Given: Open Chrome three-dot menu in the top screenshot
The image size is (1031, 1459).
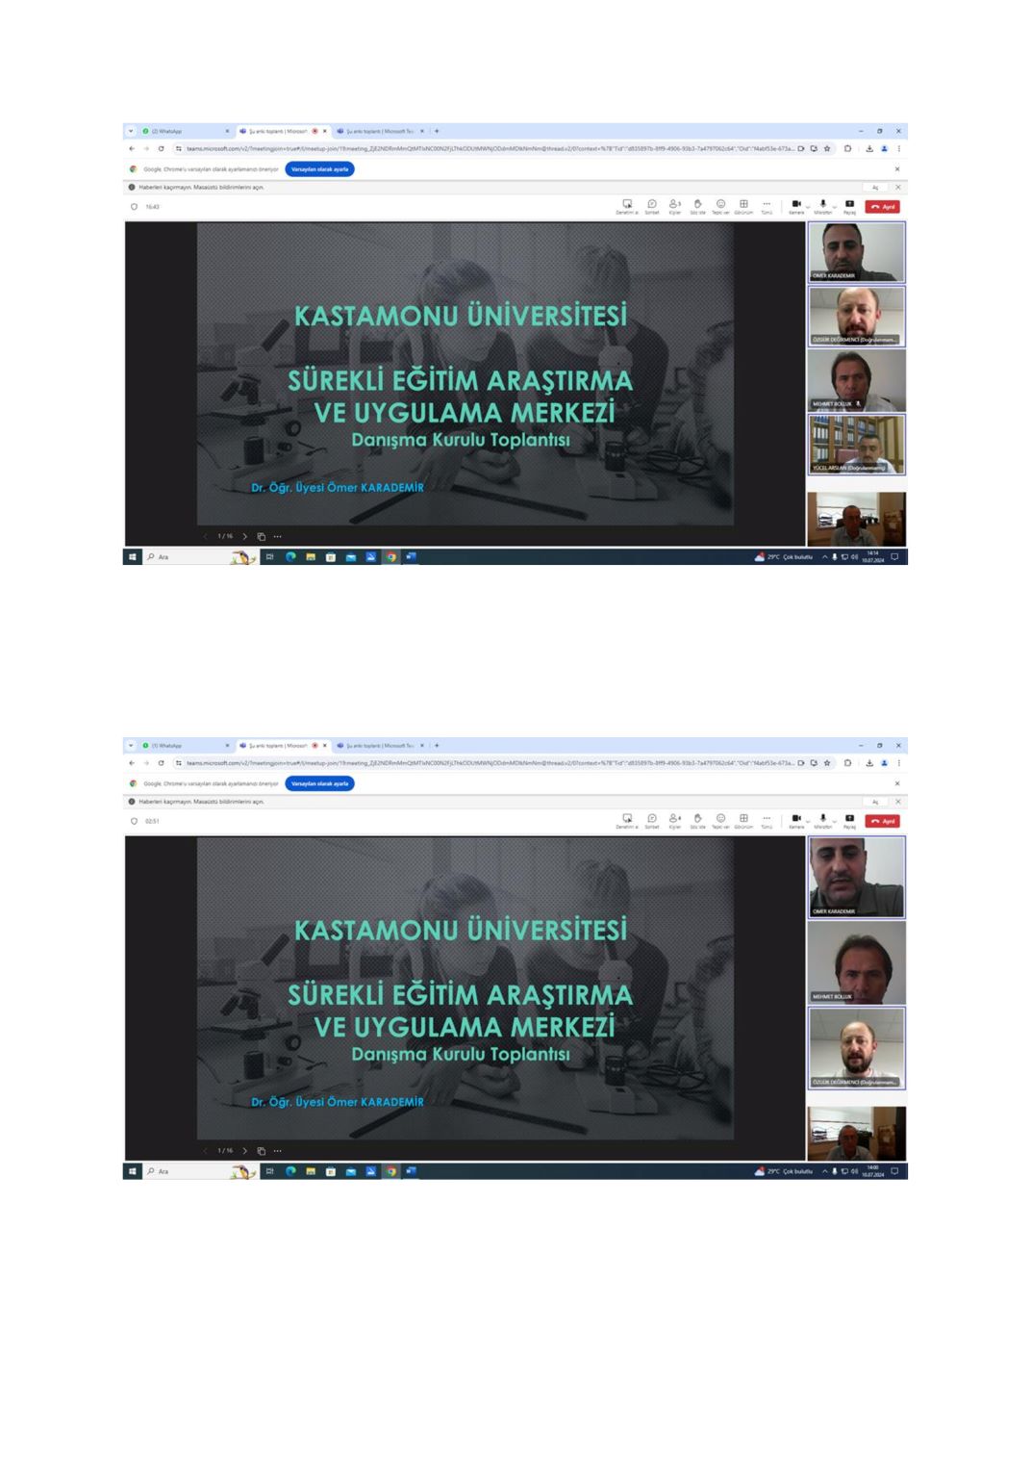Looking at the screenshot, I should point(899,148).
